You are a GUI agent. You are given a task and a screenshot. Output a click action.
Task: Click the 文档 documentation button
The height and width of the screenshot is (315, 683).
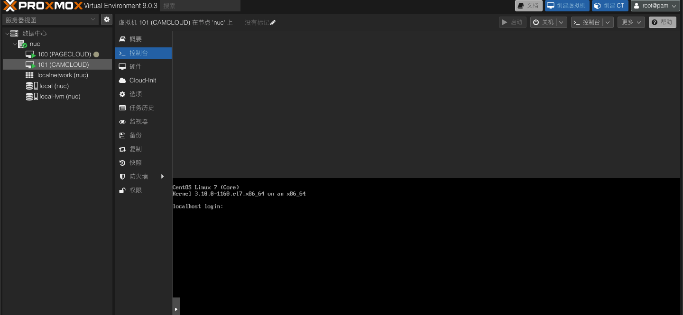pos(529,6)
